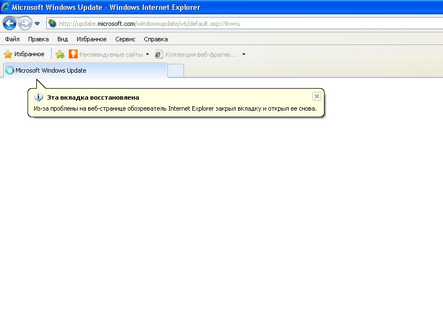Open the Сервис menu
Screen dimensions: 443x333
[x=125, y=39]
